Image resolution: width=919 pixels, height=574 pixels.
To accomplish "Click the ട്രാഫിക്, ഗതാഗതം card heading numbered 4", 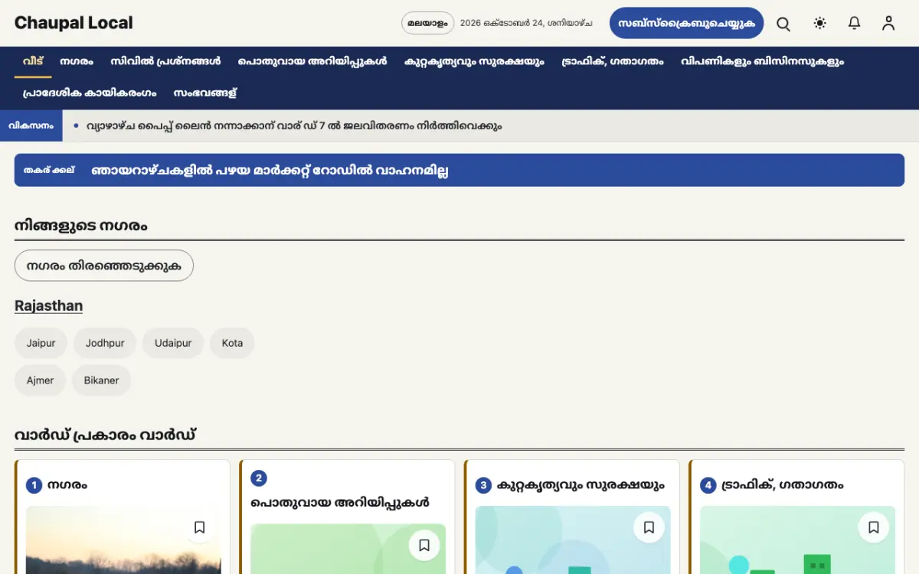I will click(783, 485).
